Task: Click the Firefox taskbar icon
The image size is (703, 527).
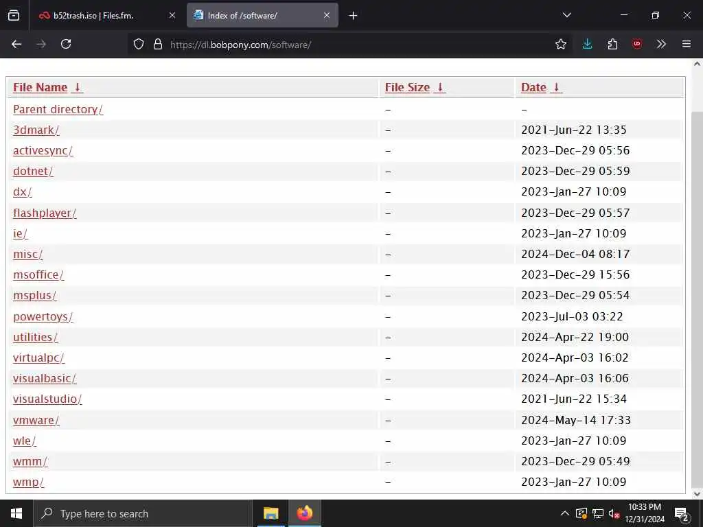Action: [304, 513]
